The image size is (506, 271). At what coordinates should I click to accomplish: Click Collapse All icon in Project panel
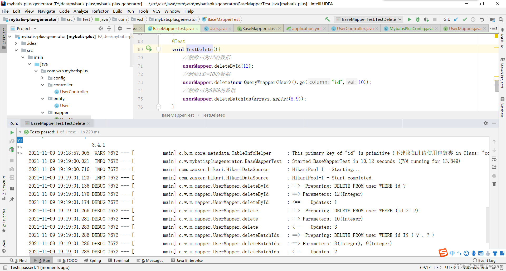tap(109, 28)
